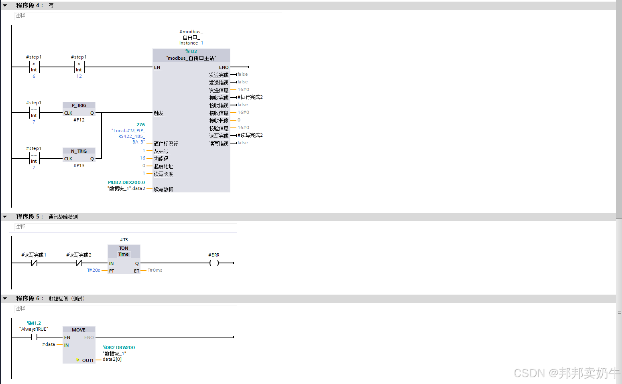Select the #读写完成1 normally closed contact

pos(34,263)
